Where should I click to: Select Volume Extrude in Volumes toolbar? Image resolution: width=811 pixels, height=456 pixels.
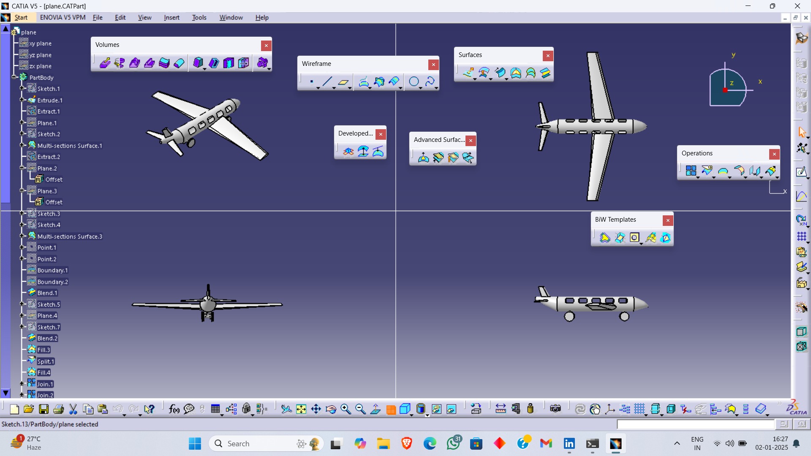click(x=105, y=63)
